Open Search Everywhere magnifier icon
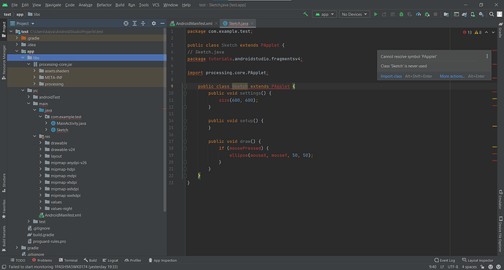This screenshot has height=270, width=504. (x=492, y=14)
